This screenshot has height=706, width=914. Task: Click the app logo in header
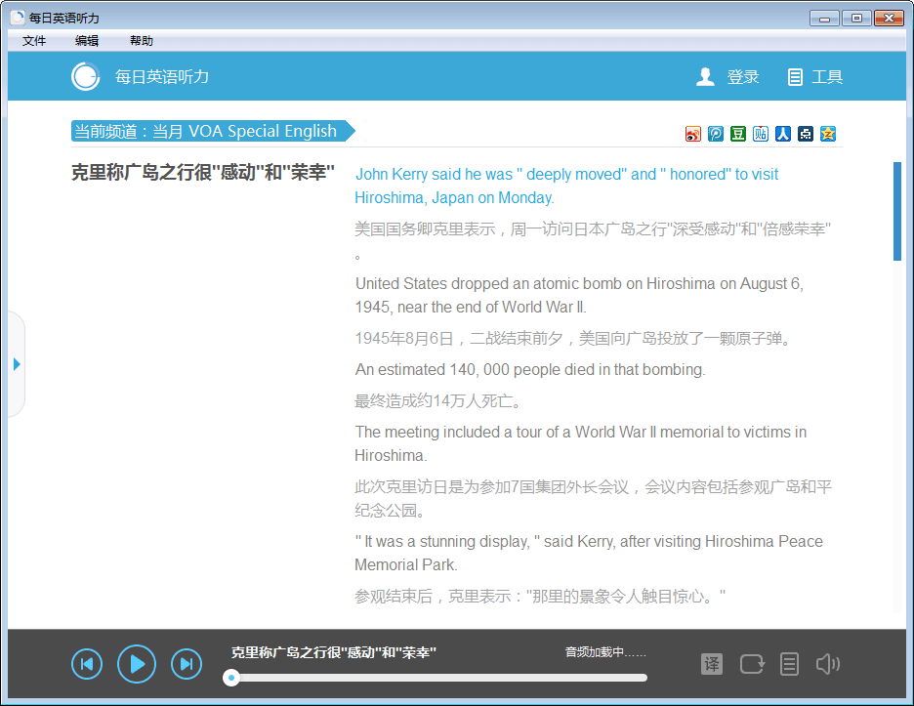coord(86,76)
